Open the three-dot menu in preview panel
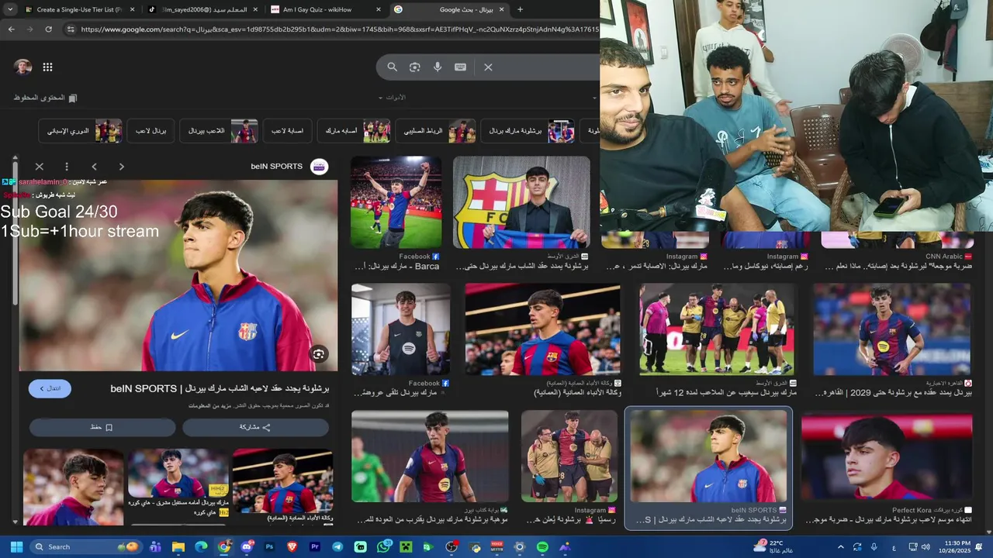Viewport: 993px width, 558px height. pyautogui.click(x=67, y=167)
